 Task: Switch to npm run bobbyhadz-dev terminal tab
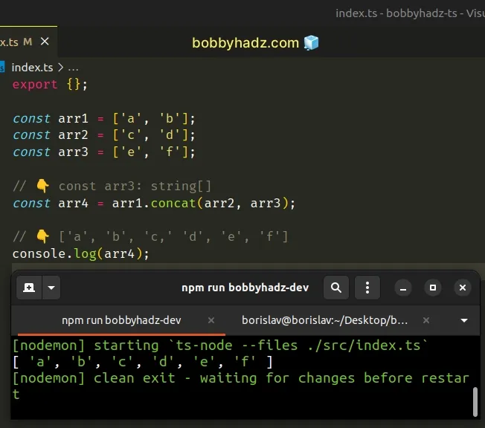click(121, 320)
